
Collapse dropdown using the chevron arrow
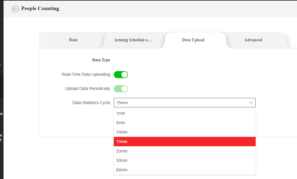point(251,103)
